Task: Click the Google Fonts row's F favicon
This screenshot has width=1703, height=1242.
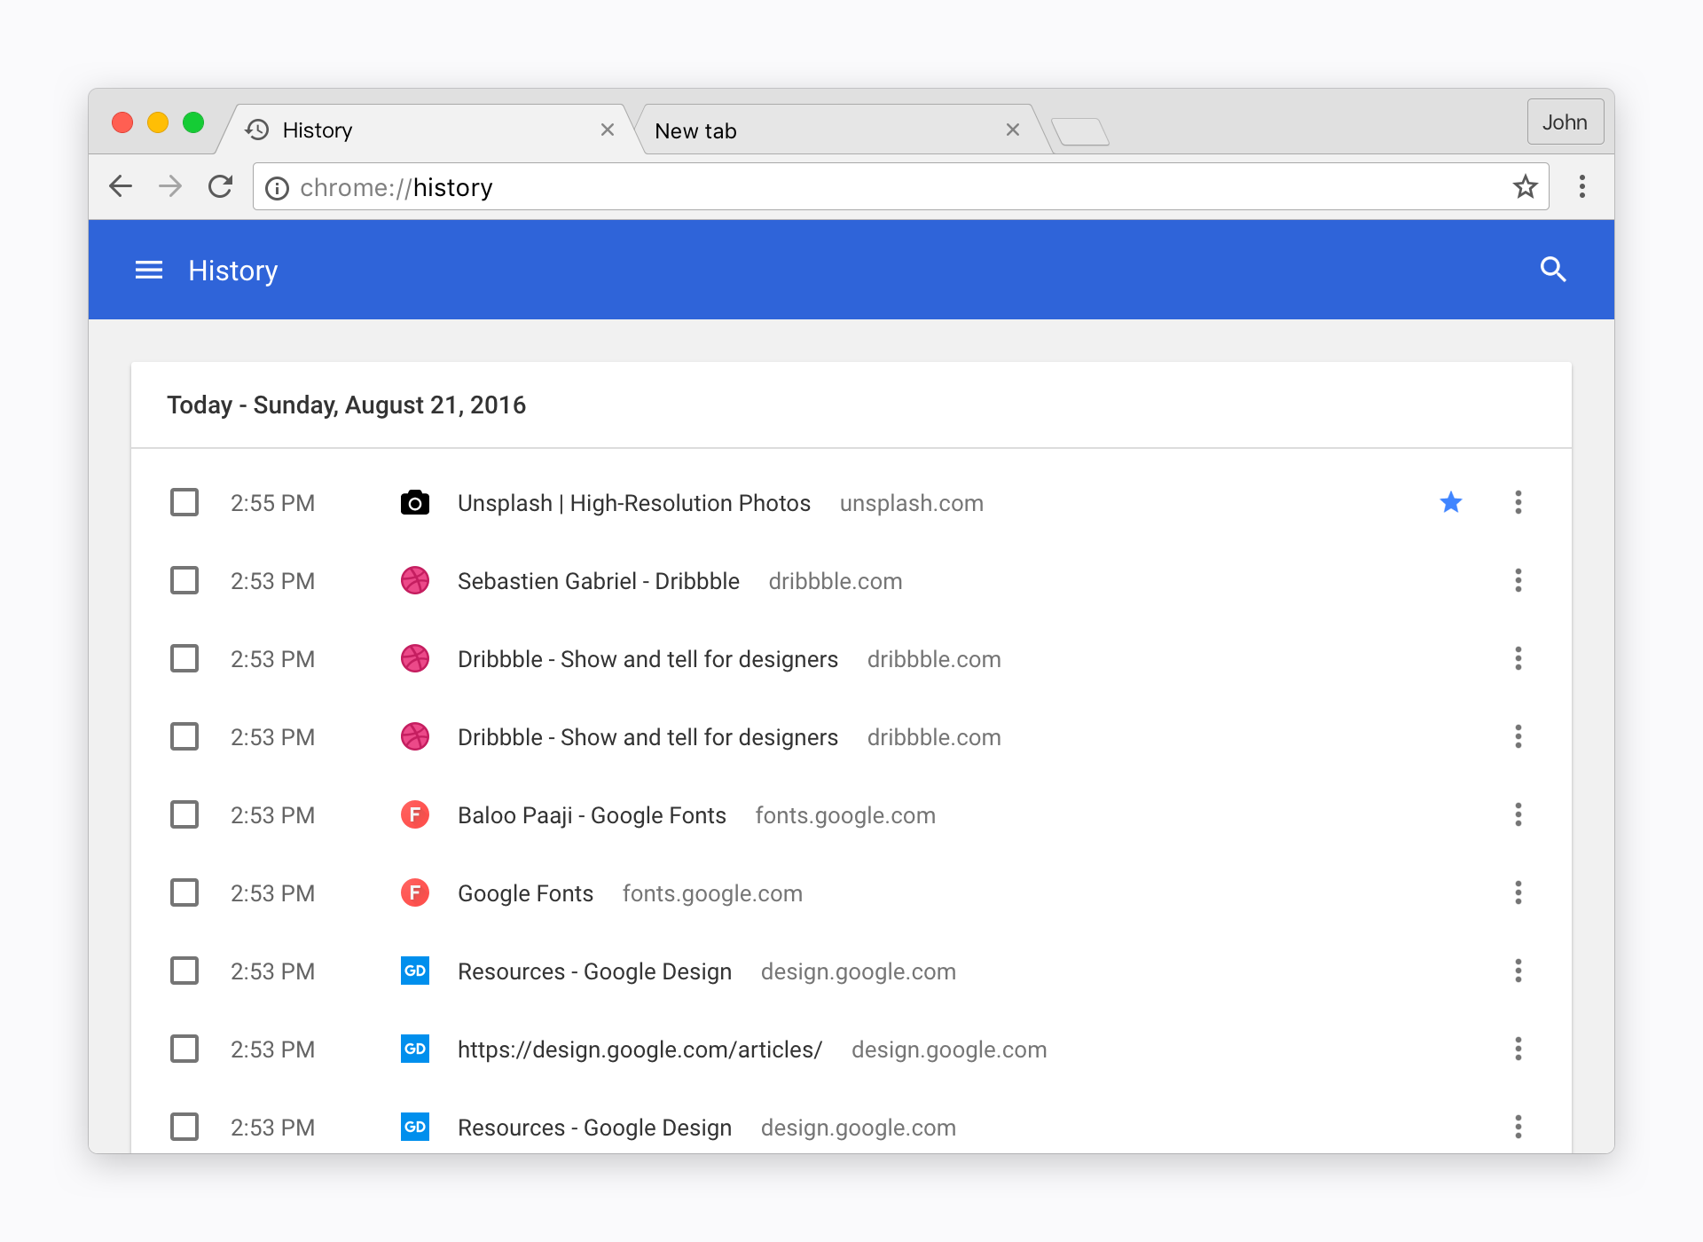Action: (x=415, y=892)
